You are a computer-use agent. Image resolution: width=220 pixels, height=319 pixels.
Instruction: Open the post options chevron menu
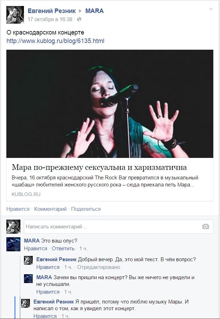coord(211,9)
